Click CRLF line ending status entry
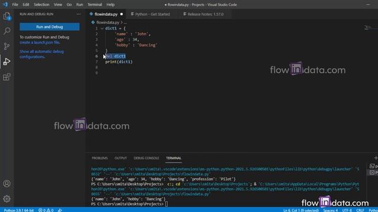Image resolution: width=378 pixels, height=212 pixels. (360, 210)
